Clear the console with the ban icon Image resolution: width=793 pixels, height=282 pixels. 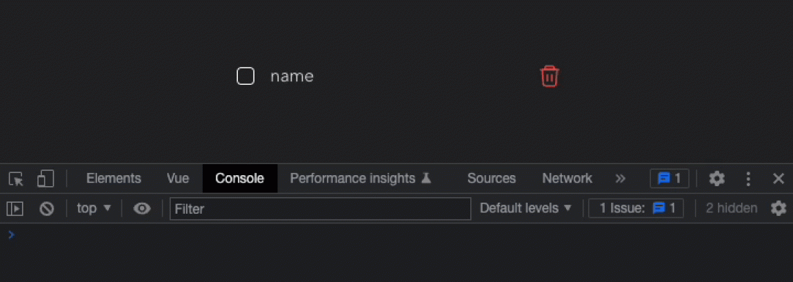(47, 208)
